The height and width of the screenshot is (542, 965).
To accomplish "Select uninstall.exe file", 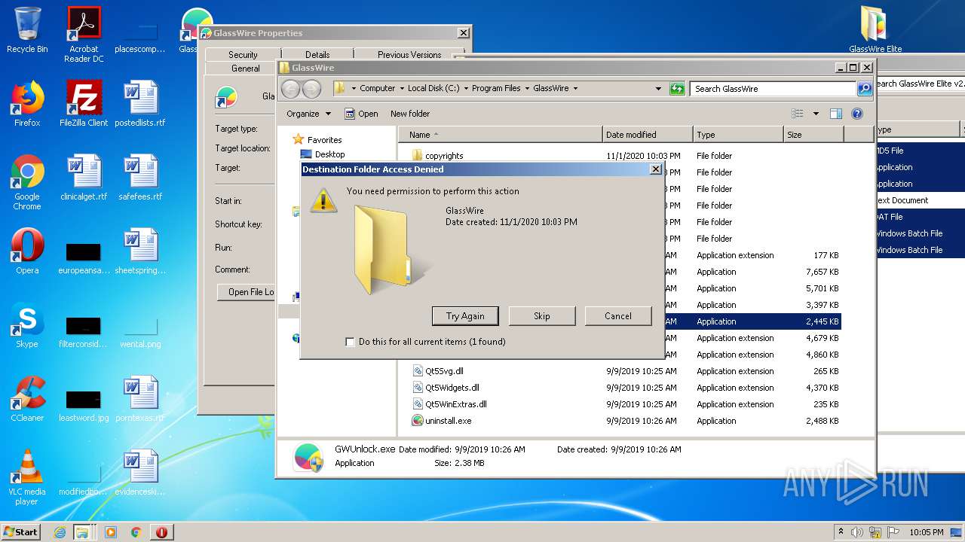I will [x=620, y=421].
